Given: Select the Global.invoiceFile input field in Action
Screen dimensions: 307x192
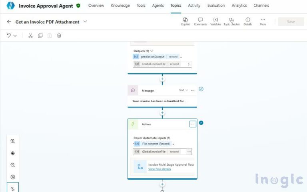Looking at the screenshot, I should [x=162, y=152].
